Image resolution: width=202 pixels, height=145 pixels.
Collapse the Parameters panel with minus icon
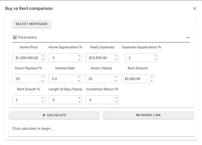click(188, 37)
